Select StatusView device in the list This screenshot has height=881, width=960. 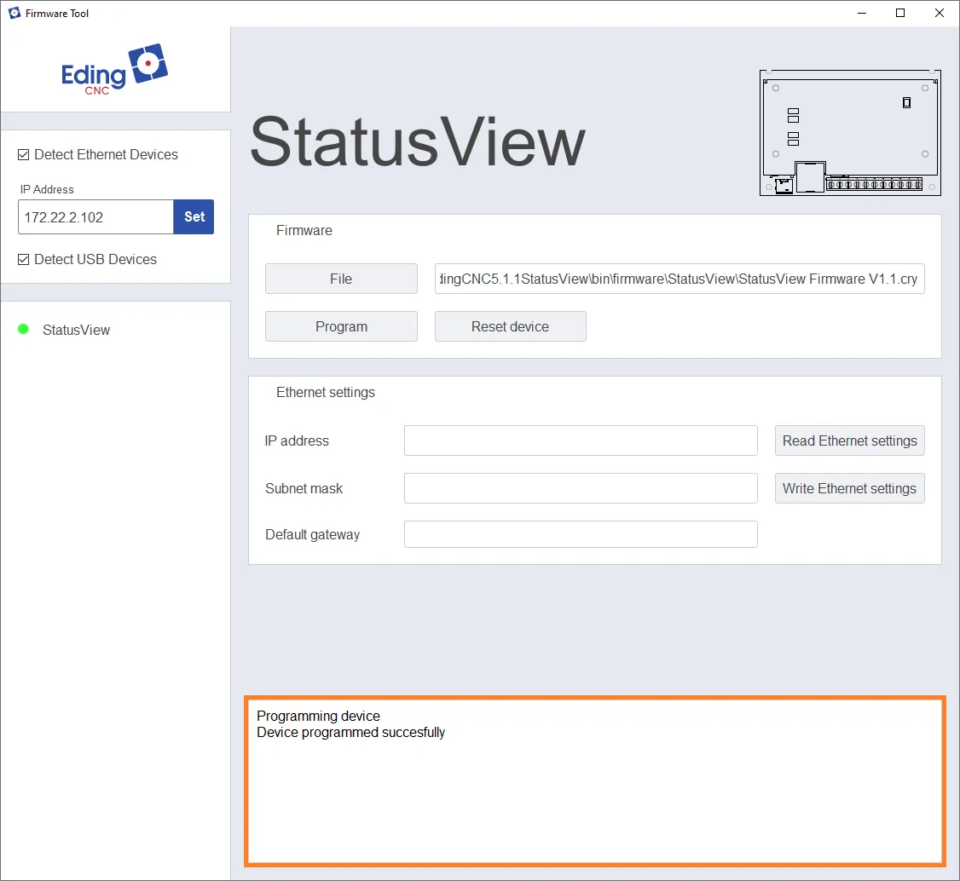coord(76,331)
